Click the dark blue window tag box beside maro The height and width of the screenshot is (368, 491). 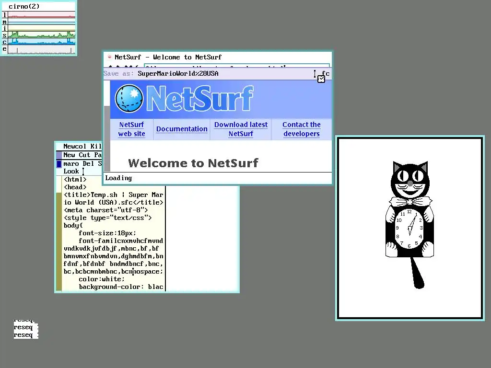click(59, 164)
